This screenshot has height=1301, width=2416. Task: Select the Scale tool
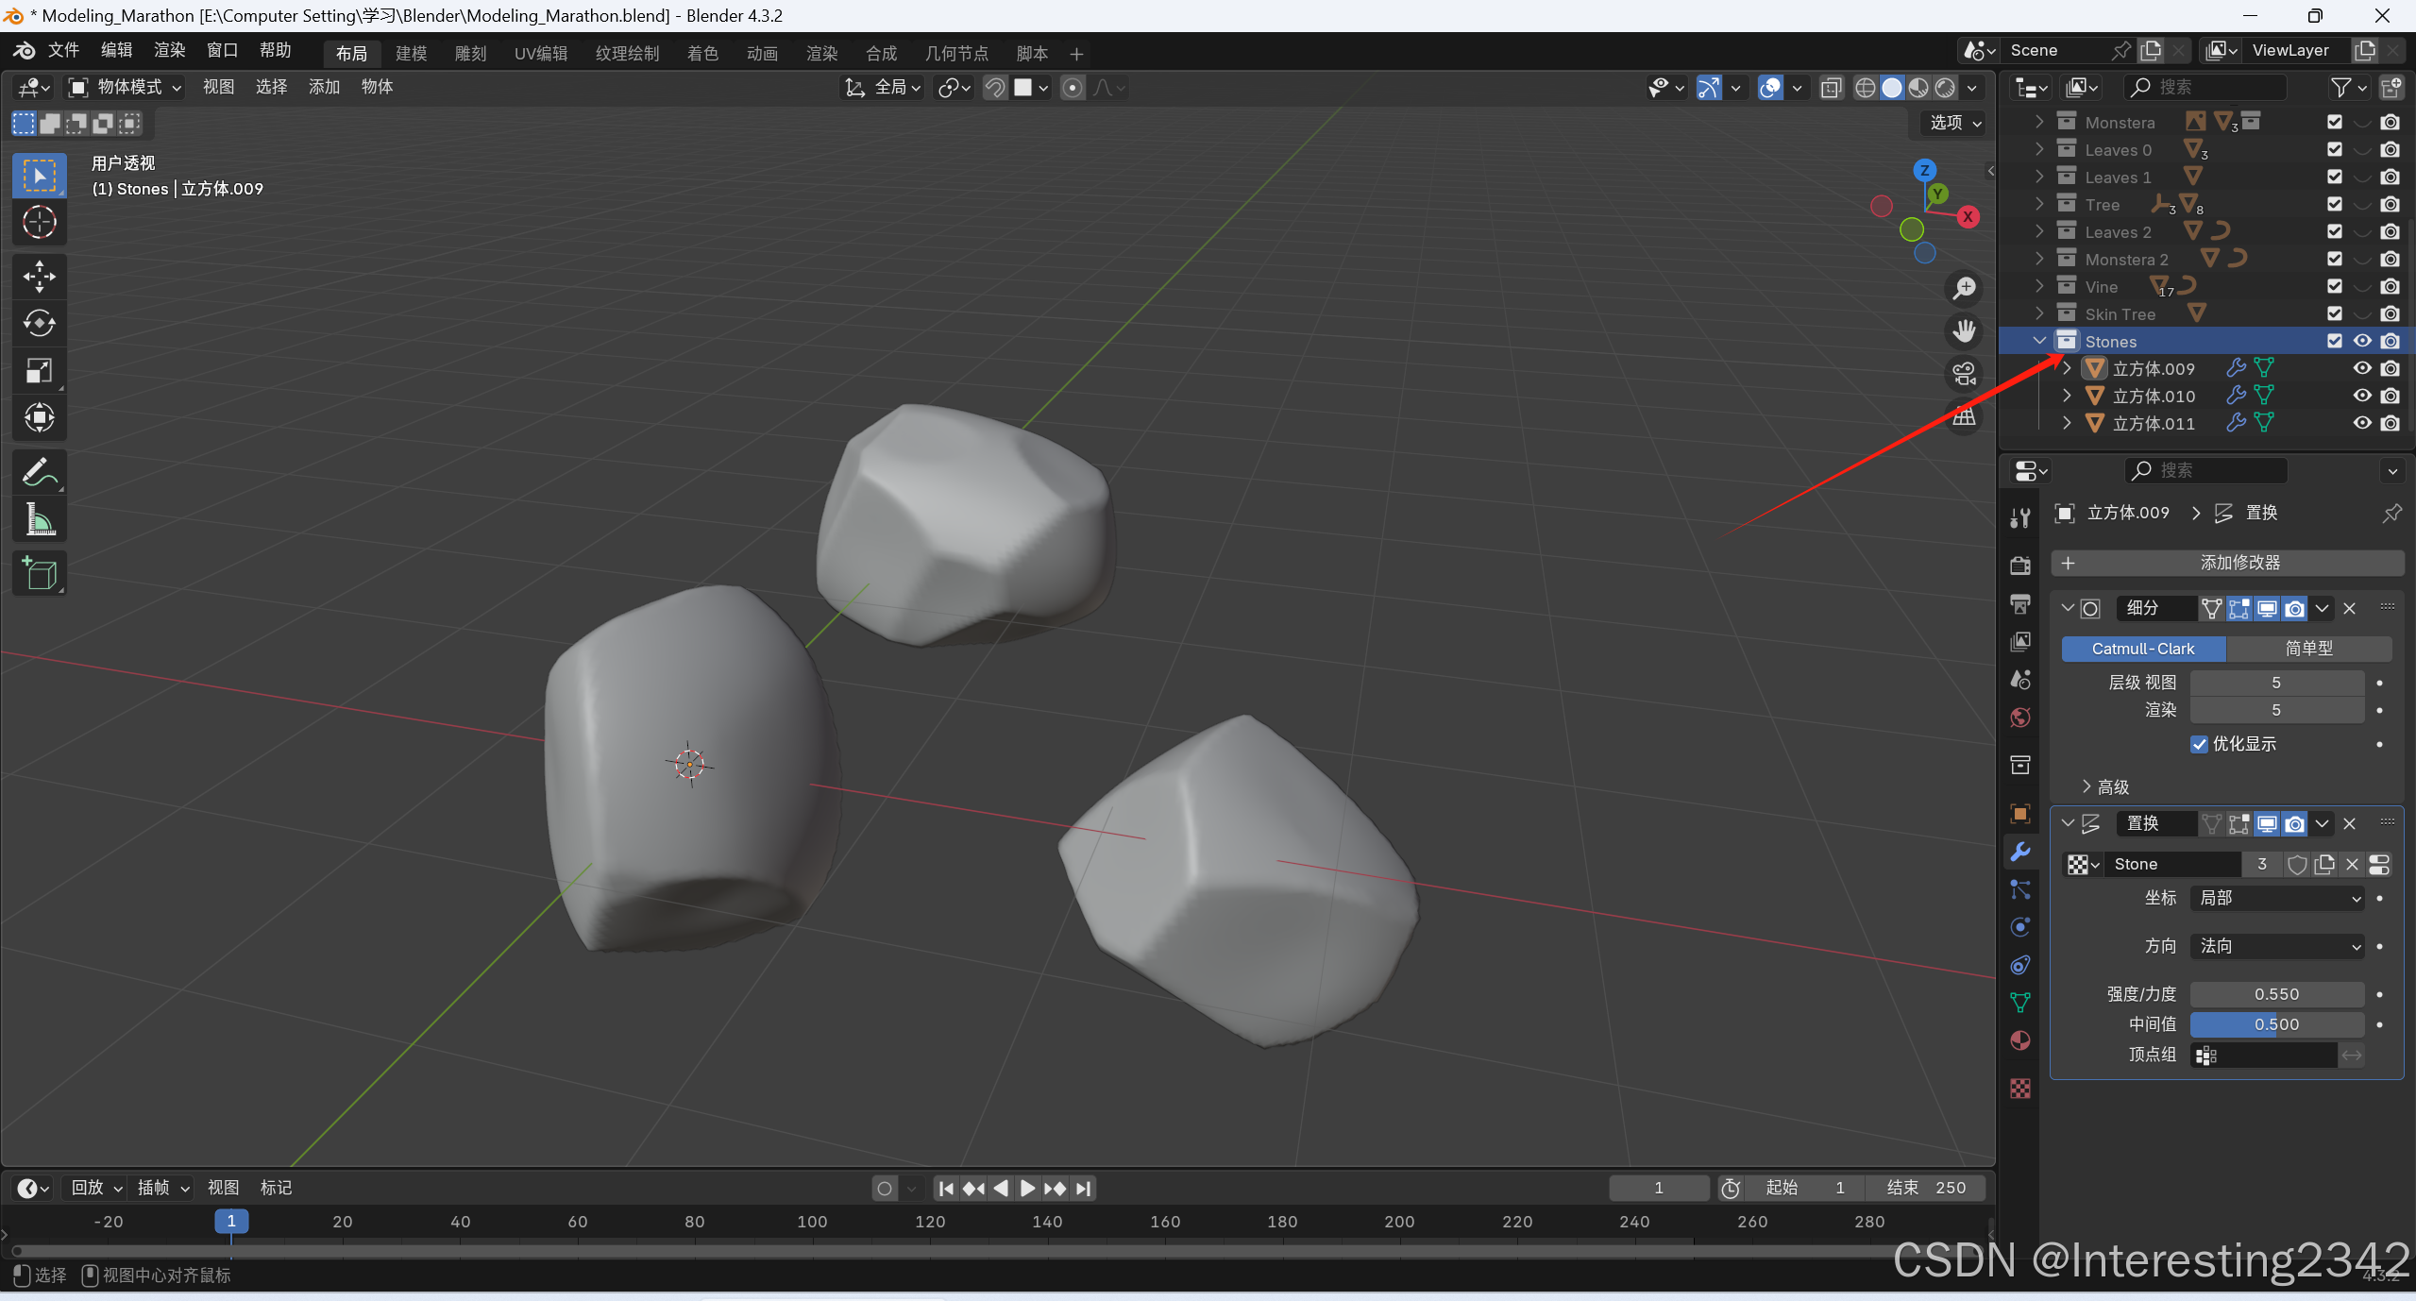39,370
